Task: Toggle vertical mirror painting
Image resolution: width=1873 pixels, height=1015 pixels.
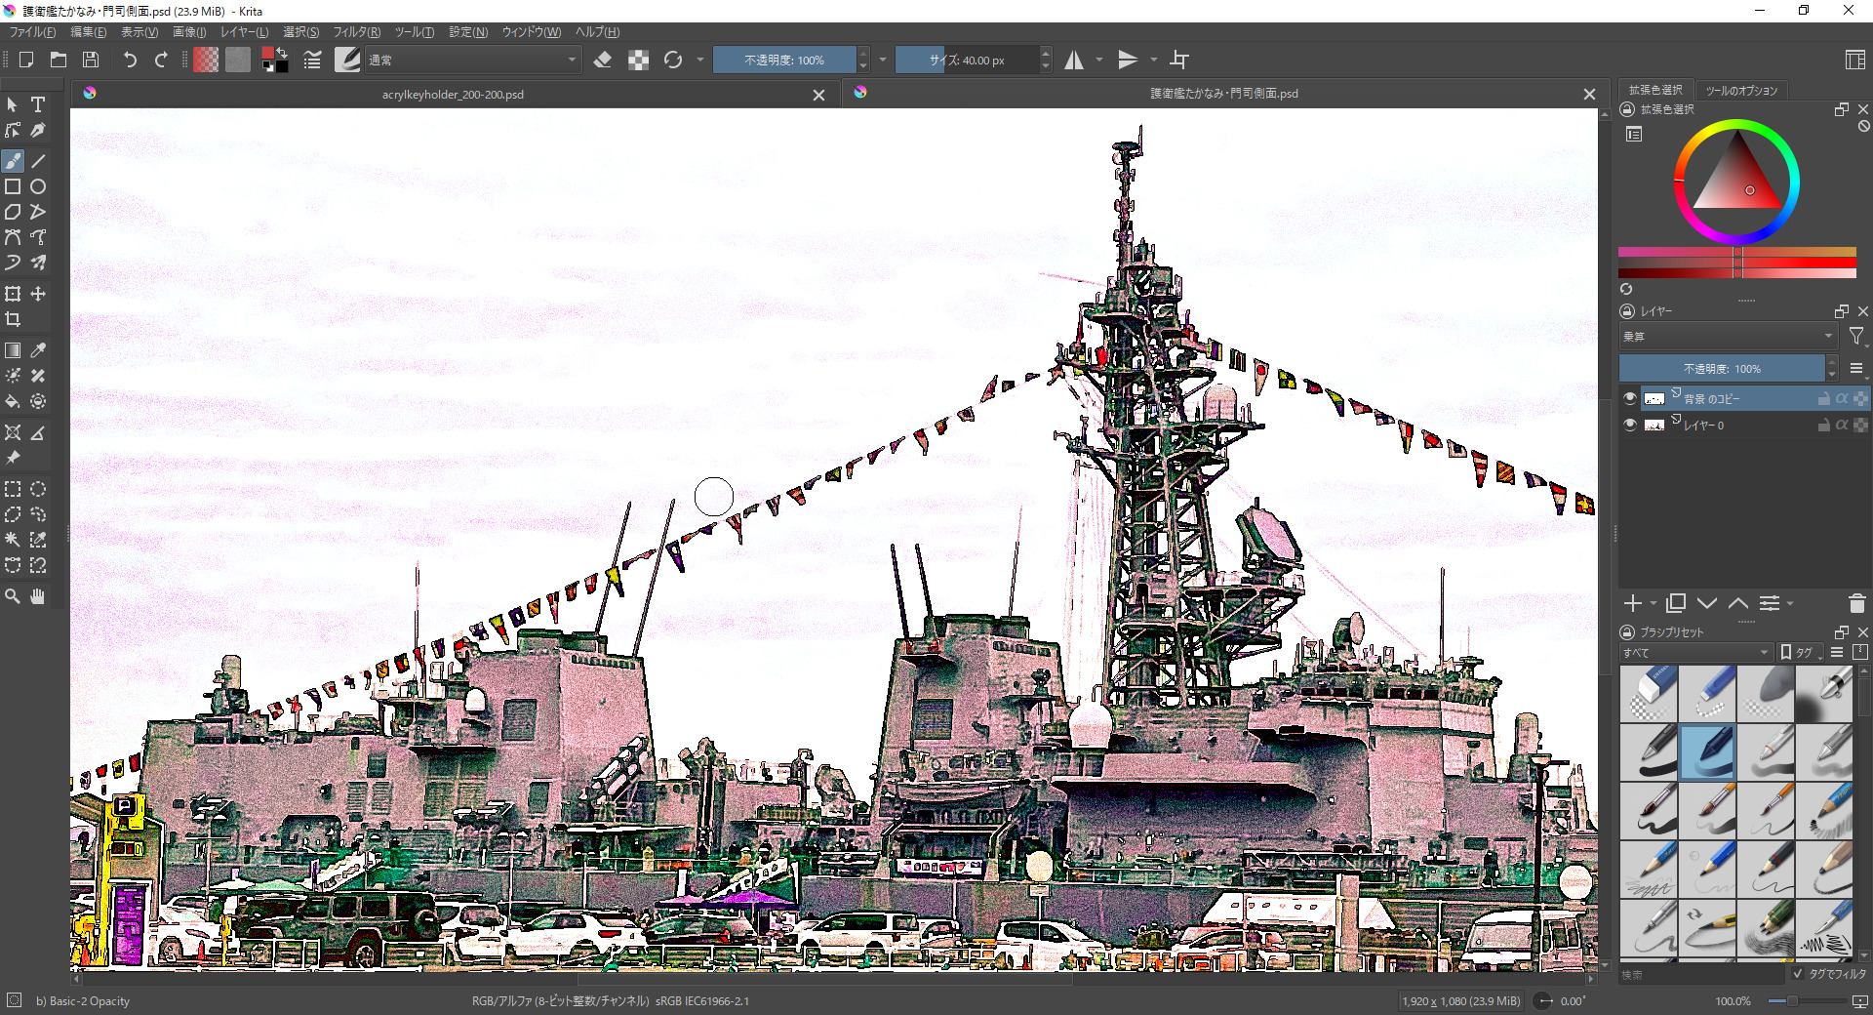Action: pyautogui.click(x=1128, y=60)
